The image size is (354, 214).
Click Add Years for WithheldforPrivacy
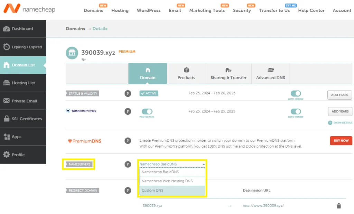click(340, 111)
